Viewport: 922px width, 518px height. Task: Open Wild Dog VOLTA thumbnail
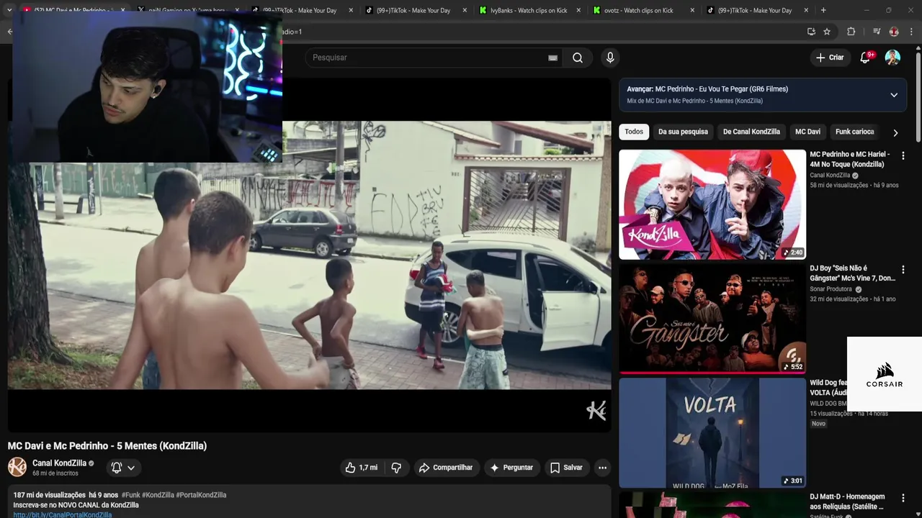point(712,433)
